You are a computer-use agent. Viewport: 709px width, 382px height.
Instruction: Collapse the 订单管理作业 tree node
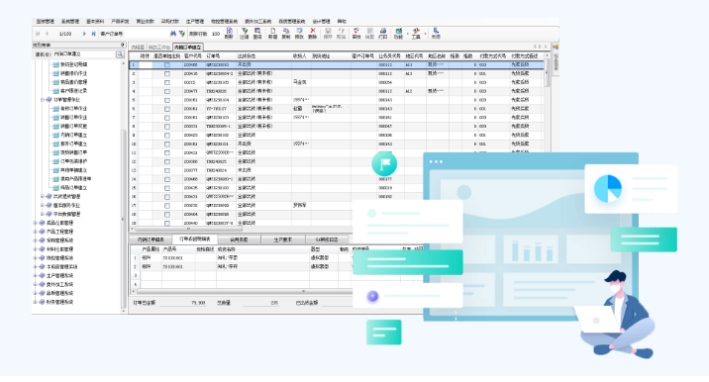43,99
